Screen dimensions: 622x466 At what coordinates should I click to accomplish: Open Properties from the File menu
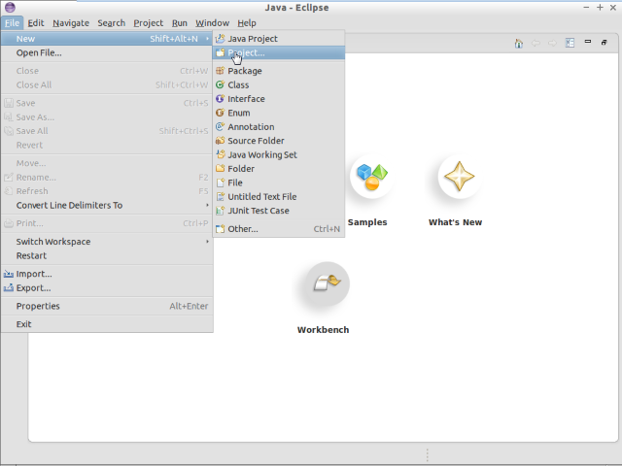[x=107, y=306]
